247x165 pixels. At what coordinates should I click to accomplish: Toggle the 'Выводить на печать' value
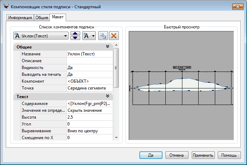[89, 74]
